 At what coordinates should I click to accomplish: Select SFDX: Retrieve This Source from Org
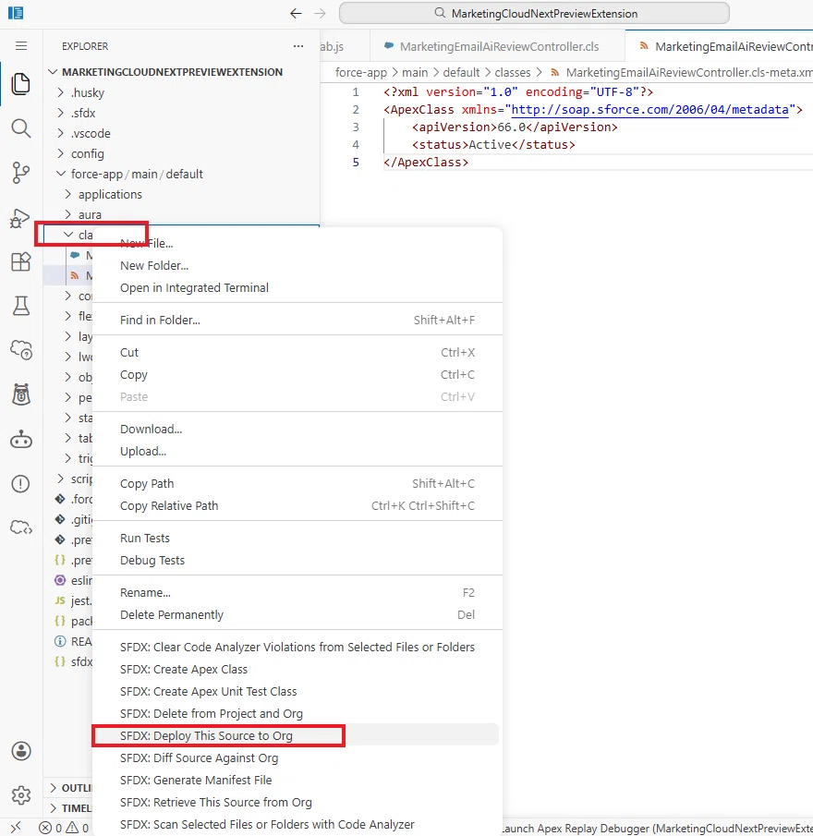pos(297,803)
